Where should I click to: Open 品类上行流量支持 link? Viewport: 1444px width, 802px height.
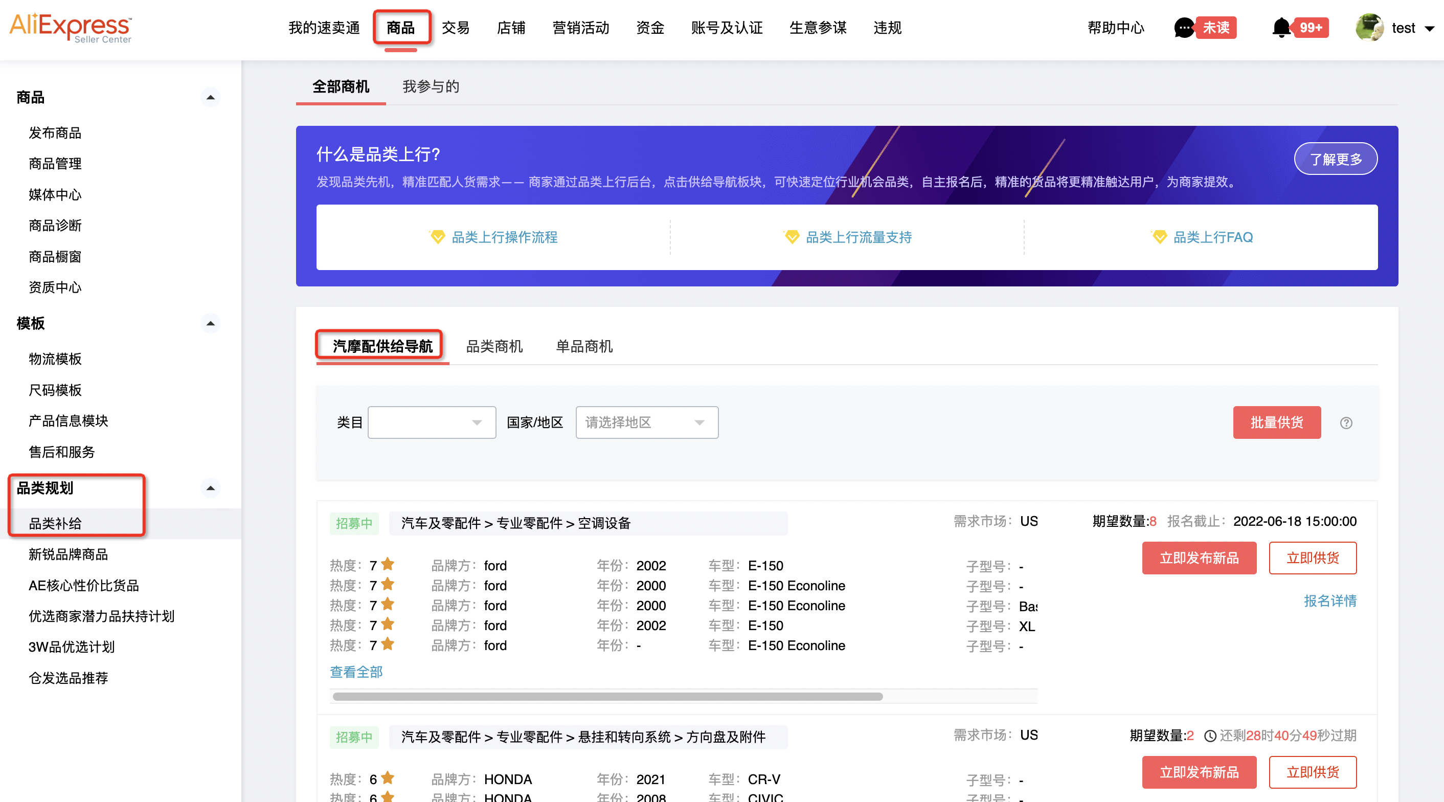point(859,237)
